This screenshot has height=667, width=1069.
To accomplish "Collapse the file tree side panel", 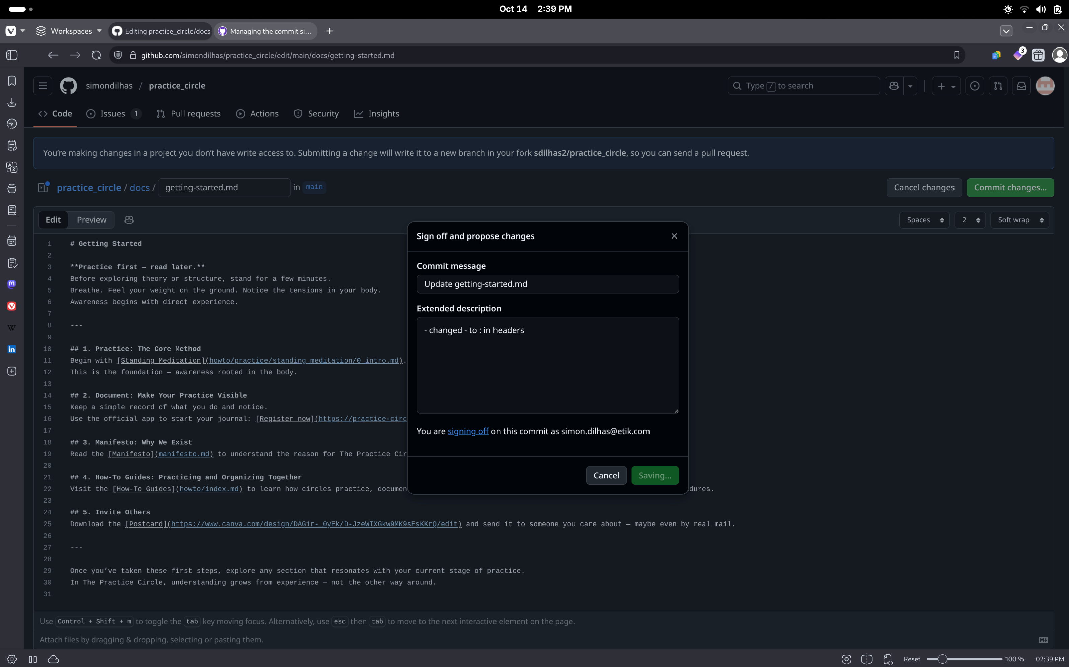I will click(43, 187).
